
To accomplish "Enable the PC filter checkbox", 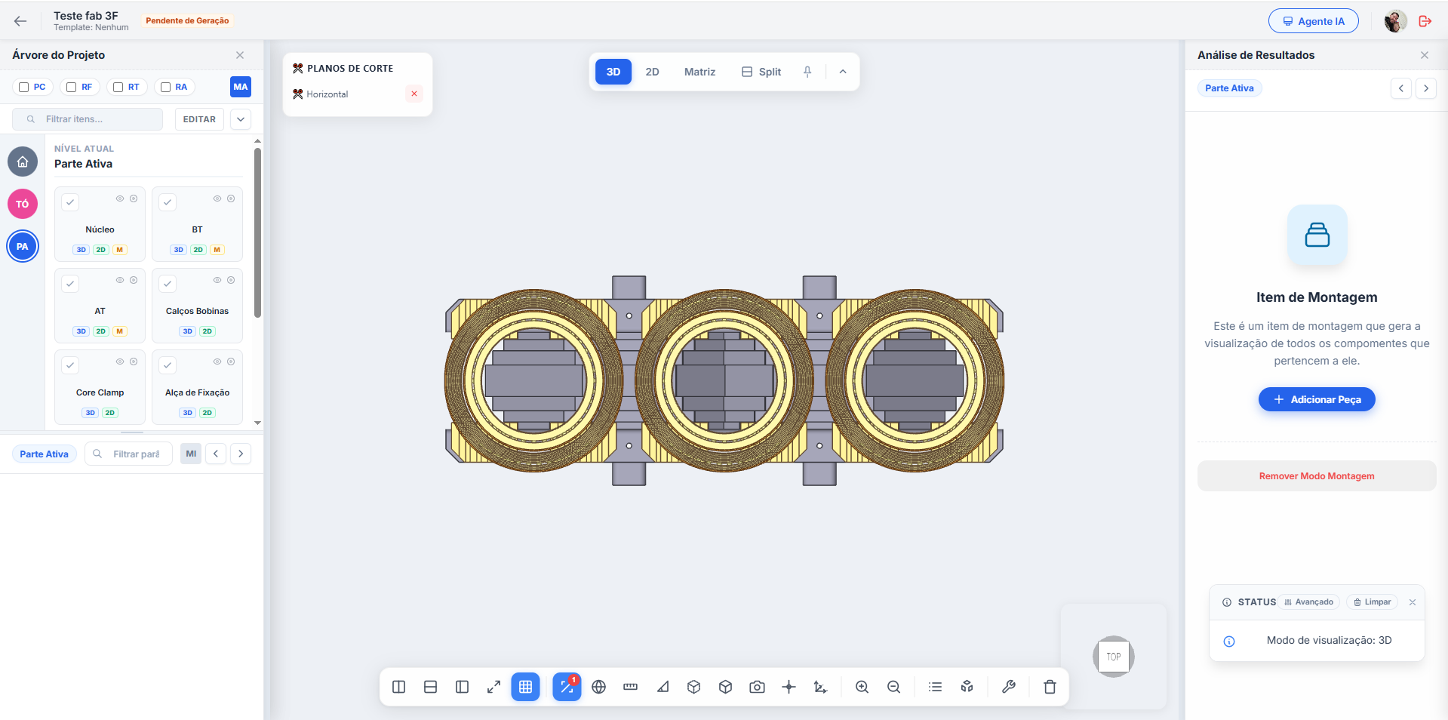I will click(x=24, y=87).
